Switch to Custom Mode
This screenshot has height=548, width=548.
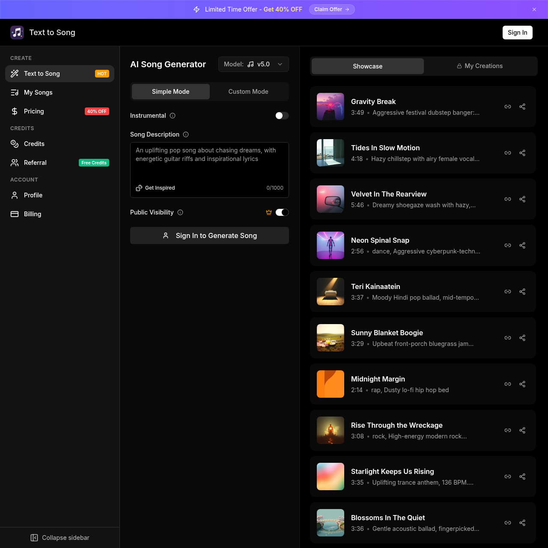(248, 92)
